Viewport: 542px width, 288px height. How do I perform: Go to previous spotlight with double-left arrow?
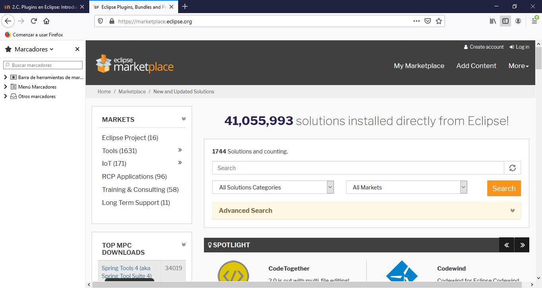[506, 245]
